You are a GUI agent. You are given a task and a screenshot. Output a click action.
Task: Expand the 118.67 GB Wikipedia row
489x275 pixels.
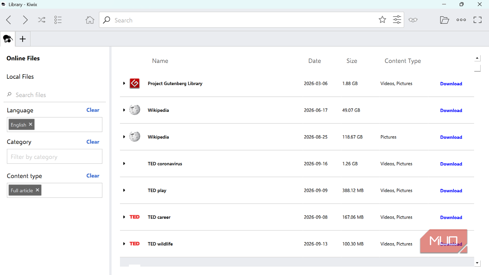[124, 137]
